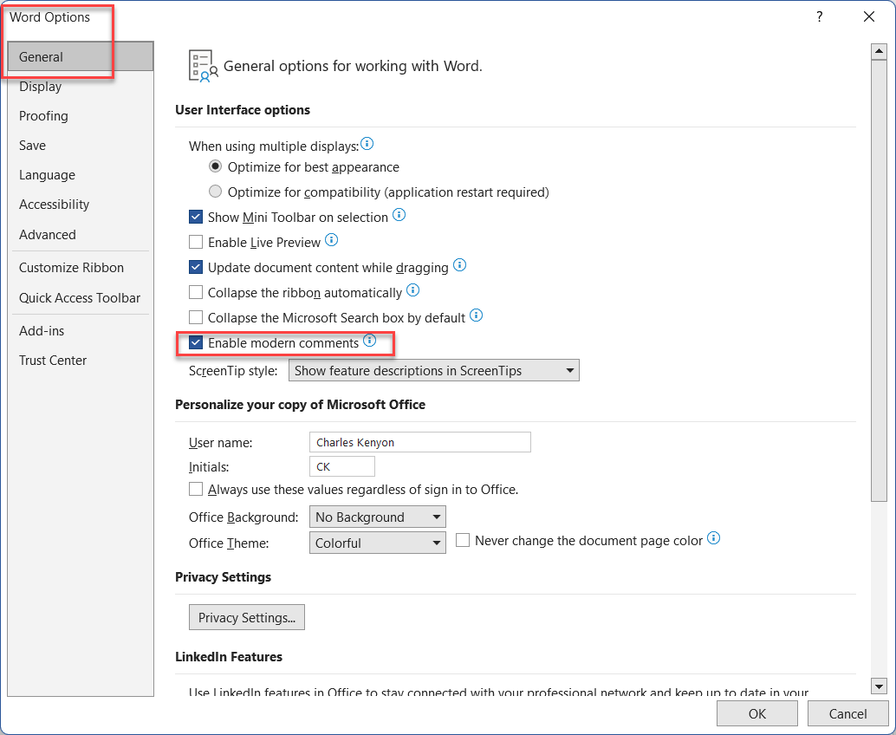
Task: Open the Display category
Action: point(81,87)
